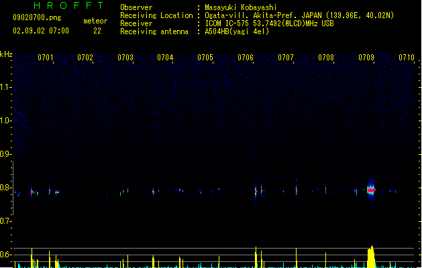This screenshot has height=268, width=422.
Task: Click the file name 09020700.png
Action: 37,17
